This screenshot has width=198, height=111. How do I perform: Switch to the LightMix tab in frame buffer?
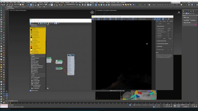[x=171, y=21]
